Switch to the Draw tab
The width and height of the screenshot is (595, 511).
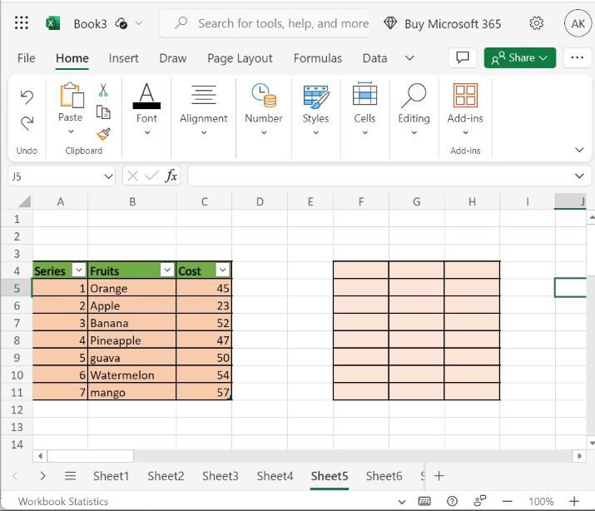172,58
